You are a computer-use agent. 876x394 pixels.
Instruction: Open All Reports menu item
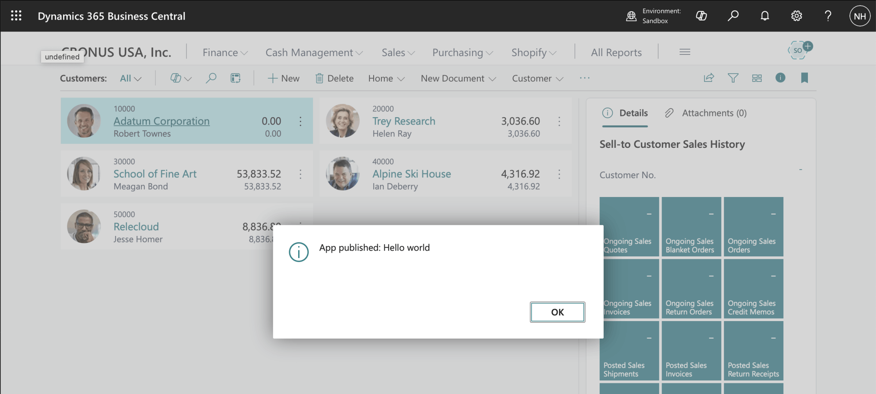(616, 52)
